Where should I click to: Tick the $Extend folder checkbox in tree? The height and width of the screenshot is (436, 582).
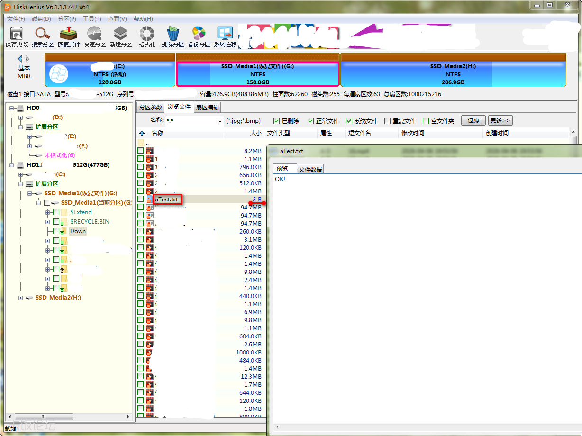(56, 212)
